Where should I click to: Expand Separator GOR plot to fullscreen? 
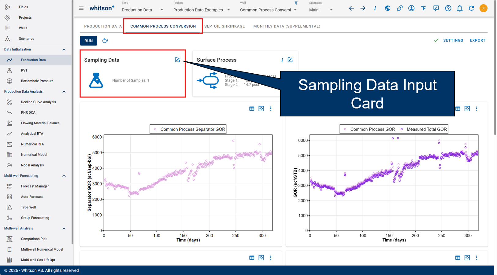pyautogui.click(x=261, y=108)
